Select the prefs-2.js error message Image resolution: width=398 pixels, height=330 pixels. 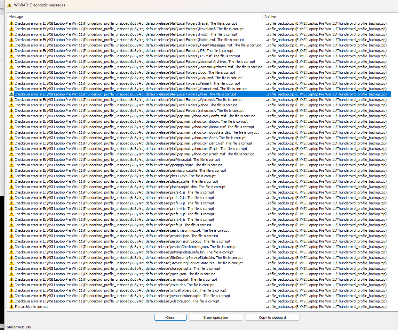[114, 198]
